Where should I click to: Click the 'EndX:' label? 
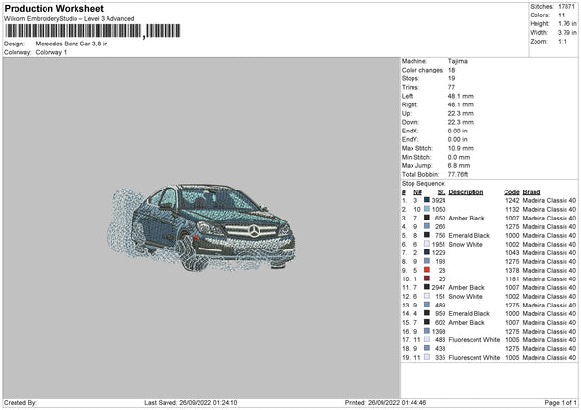click(410, 131)
